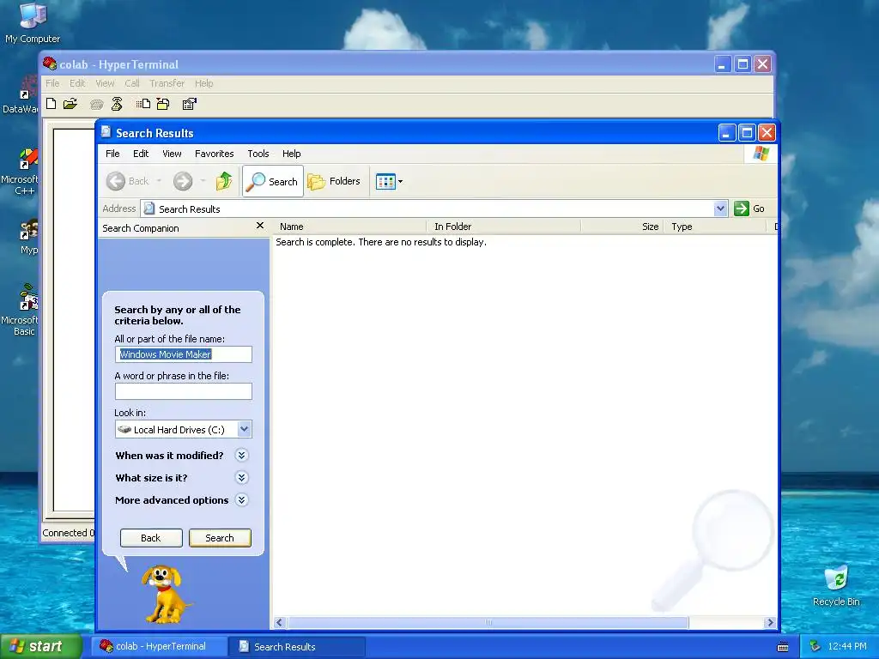Click the HyperTerminal title bar icon
The height and width of the screenshot is (659, 879).
(x=49, y=63)
